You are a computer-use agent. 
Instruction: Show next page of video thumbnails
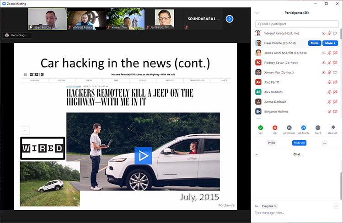pos(229,19)
